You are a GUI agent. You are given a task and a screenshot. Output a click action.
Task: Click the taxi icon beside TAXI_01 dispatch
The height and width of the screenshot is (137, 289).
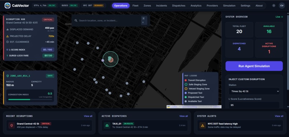[107, 126]
